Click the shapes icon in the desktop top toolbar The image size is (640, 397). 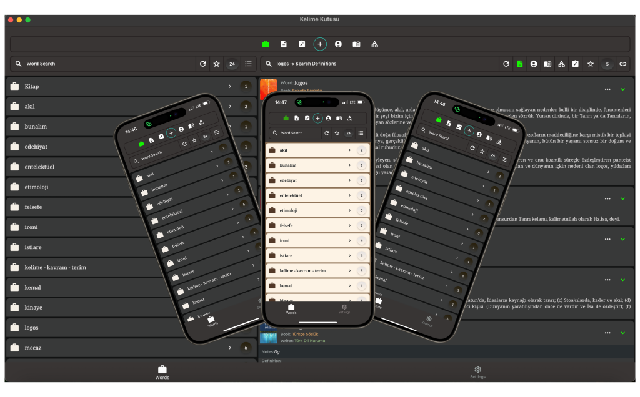click(x=375, y=44)
